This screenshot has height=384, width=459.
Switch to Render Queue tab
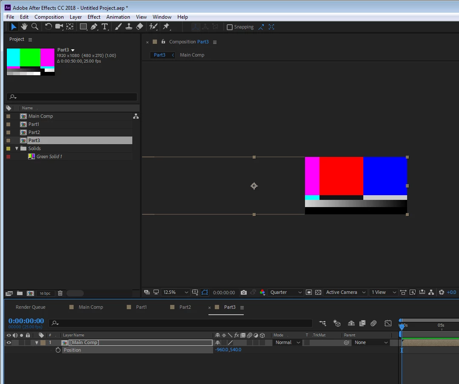pyautogui.click(x=31, y=307)
